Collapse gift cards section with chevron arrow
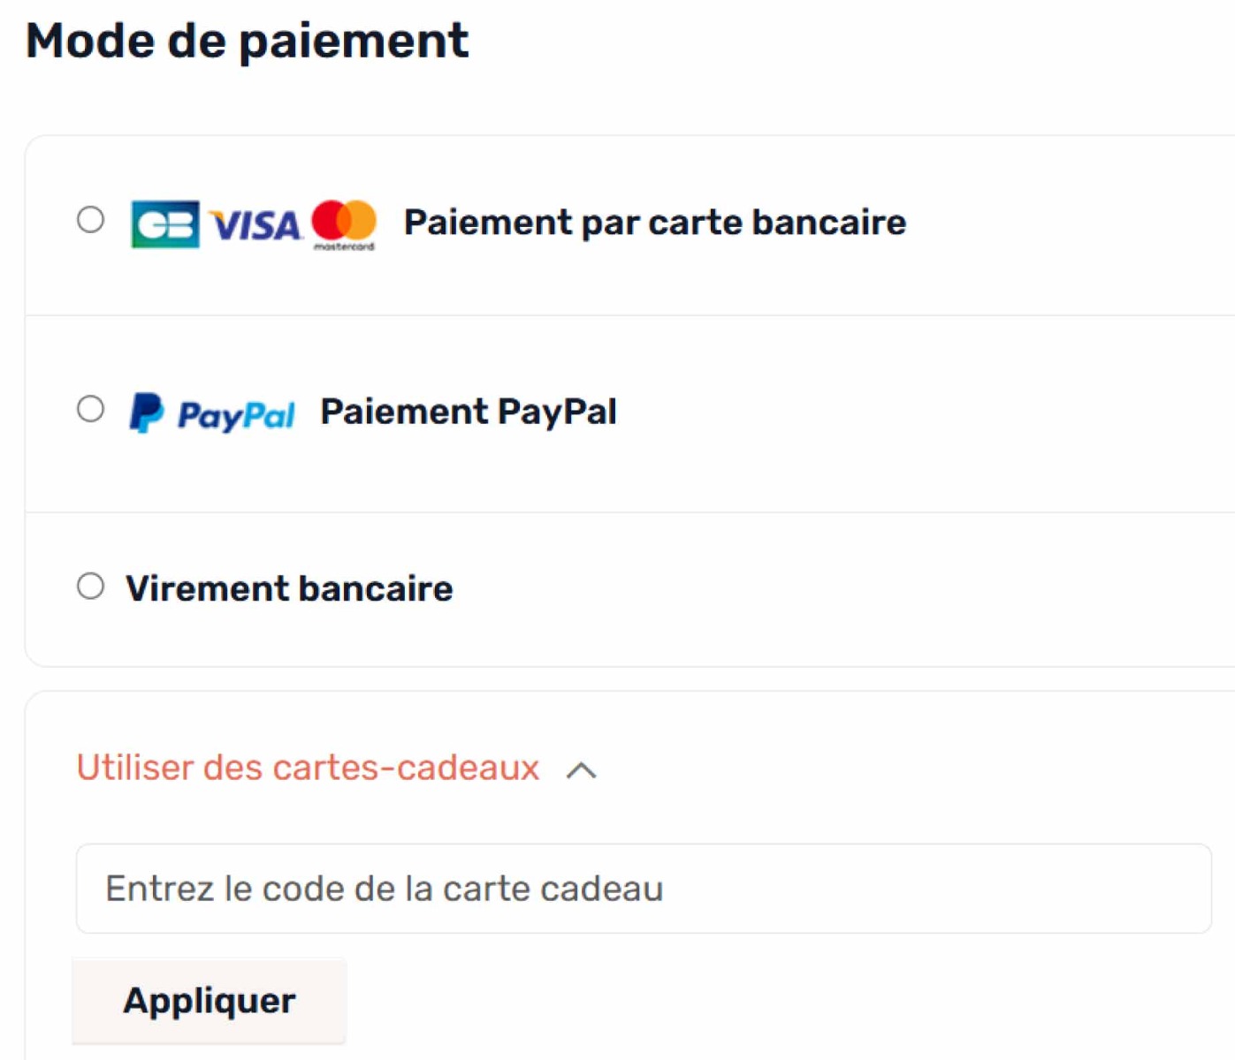Image resolution: width=1235 pixels, height=1060 pixels. 581,770
